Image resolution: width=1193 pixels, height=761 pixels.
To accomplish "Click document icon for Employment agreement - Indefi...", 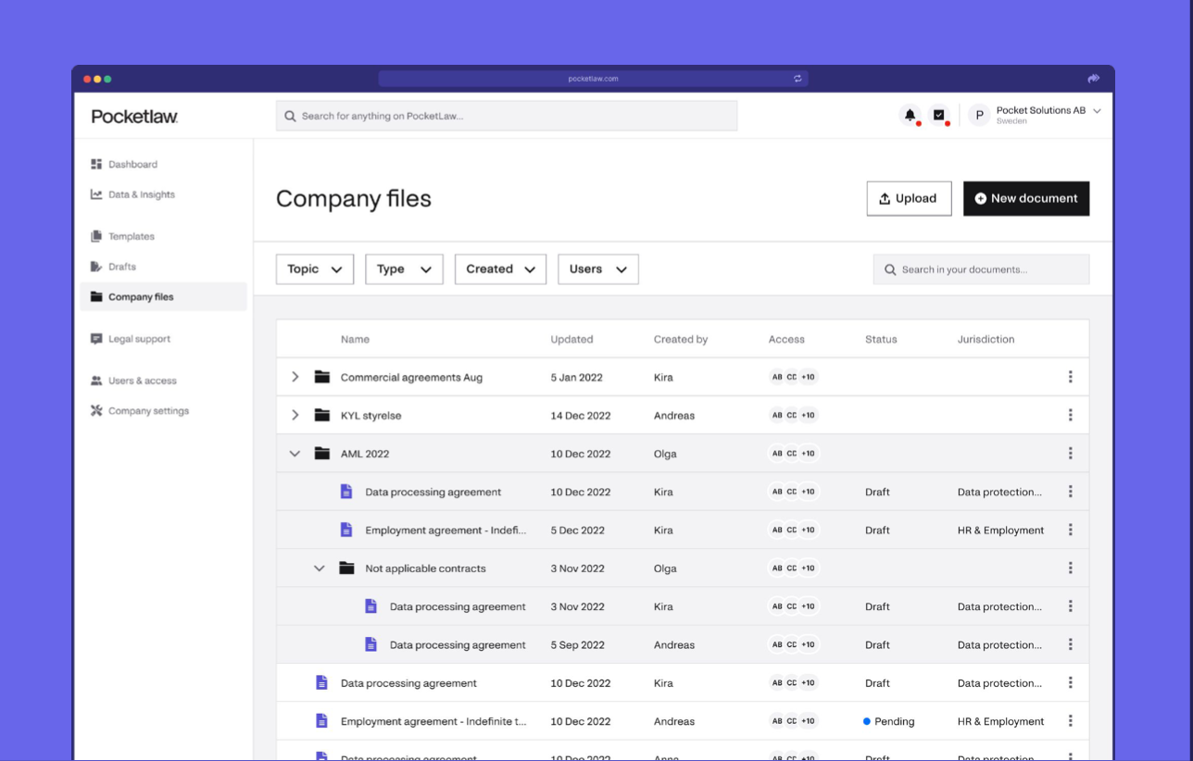I will [x=346, y=530].
